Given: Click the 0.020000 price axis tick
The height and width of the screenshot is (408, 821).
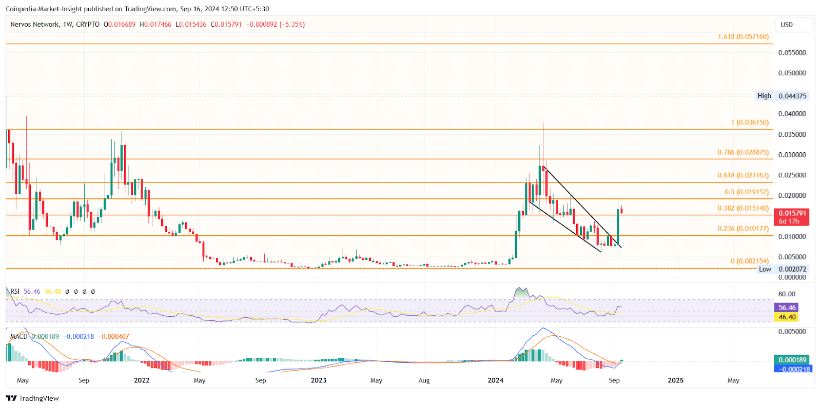Looking at the screenshot, I should coord(792,196).
